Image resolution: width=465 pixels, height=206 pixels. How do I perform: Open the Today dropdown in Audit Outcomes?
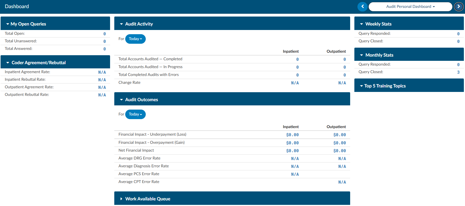coord(135,114)
